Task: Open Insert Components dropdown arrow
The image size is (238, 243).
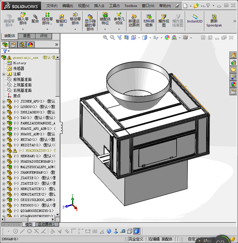Action: (23, 29)
